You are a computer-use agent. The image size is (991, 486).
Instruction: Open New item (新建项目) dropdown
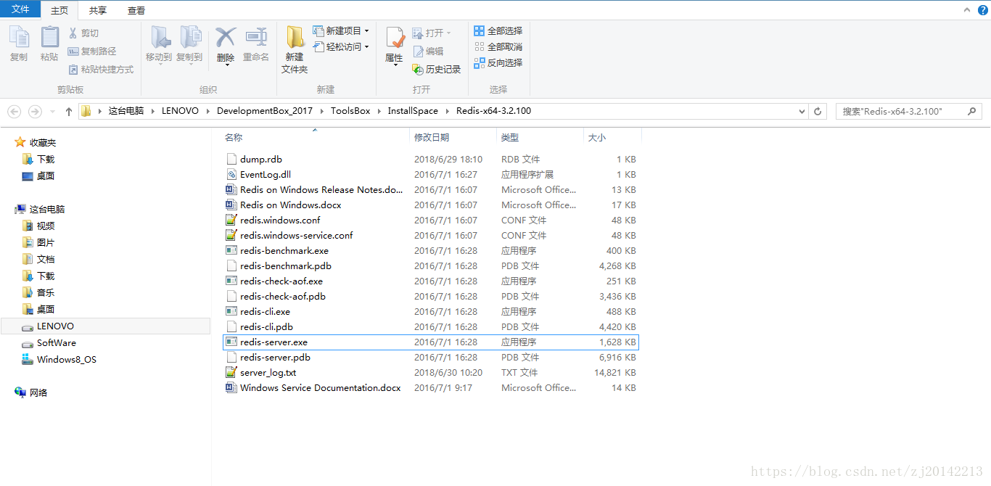coord(342,30)
